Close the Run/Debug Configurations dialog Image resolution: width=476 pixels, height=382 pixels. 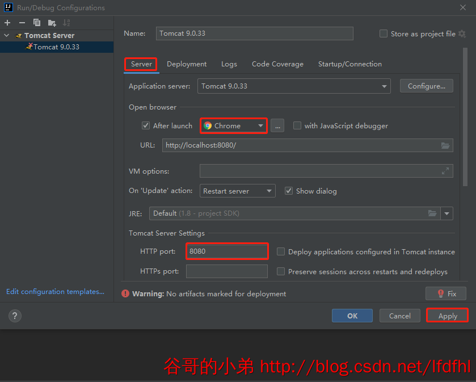(462, 7)
